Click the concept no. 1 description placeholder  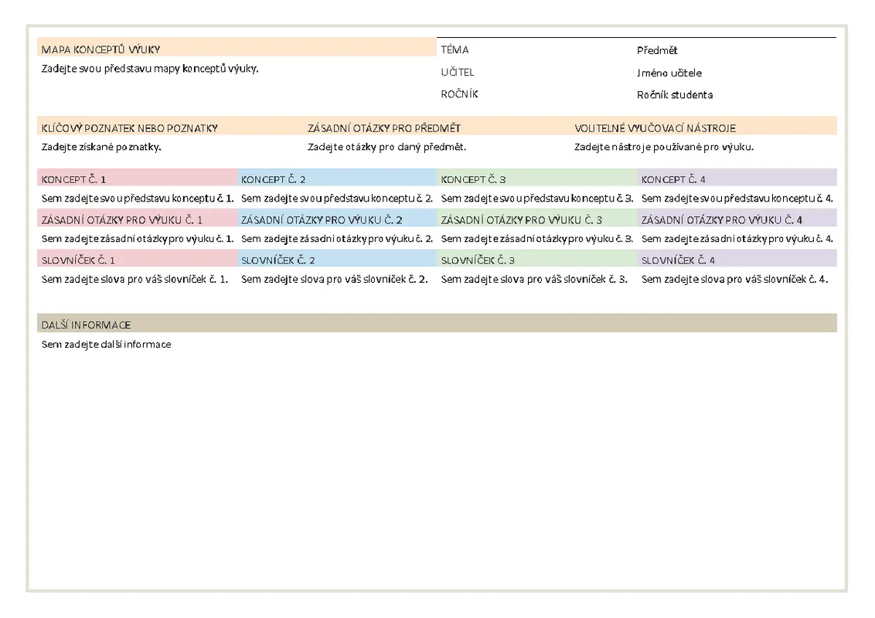pos(137,199)
